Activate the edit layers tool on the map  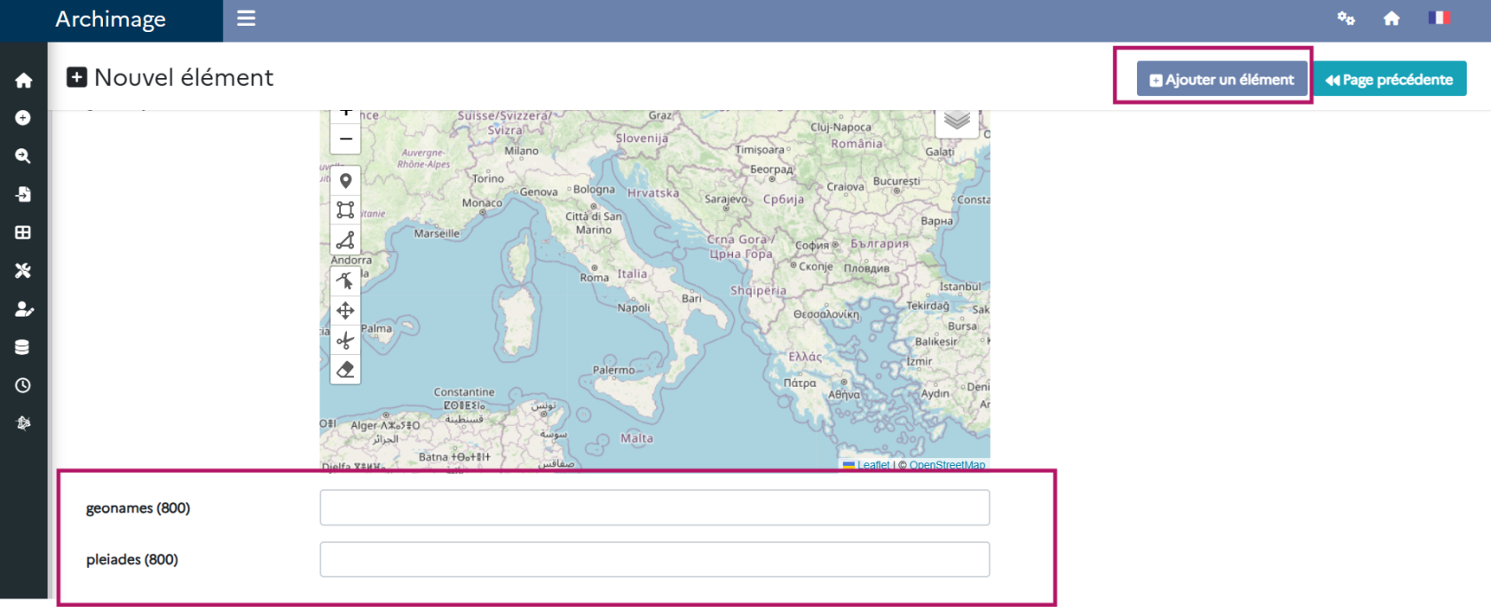pyautogui.click(x=345, y=281)
